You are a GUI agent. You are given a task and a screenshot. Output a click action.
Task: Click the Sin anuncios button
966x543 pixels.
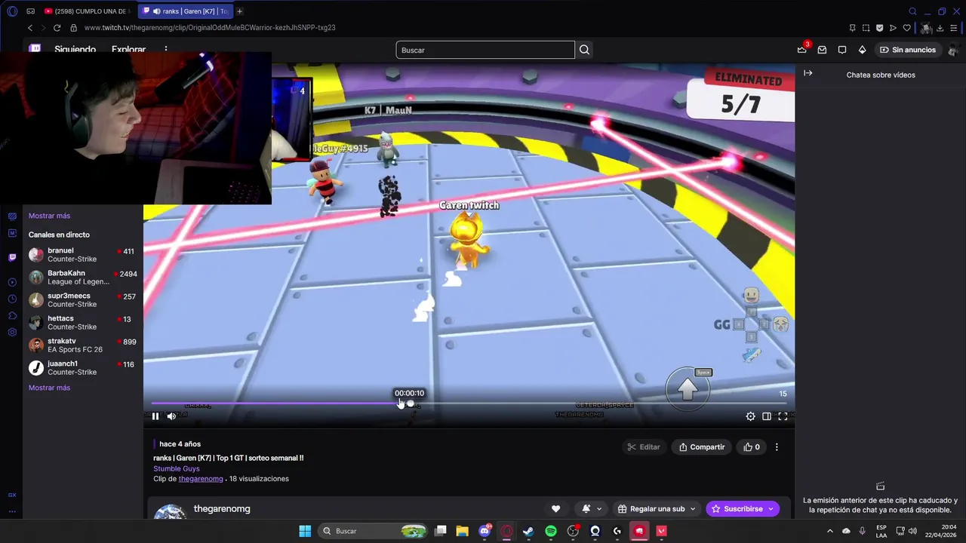click(x=908, y=50)
